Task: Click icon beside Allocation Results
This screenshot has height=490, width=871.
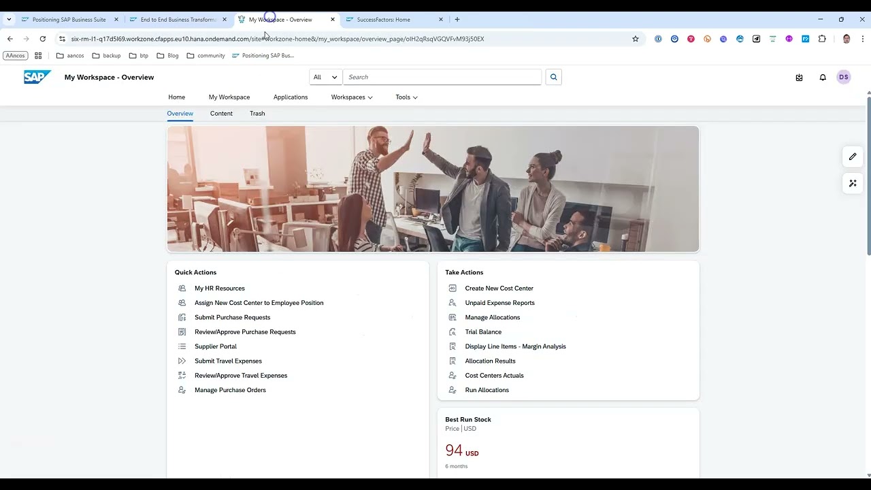Action: (x=453, y=361)
